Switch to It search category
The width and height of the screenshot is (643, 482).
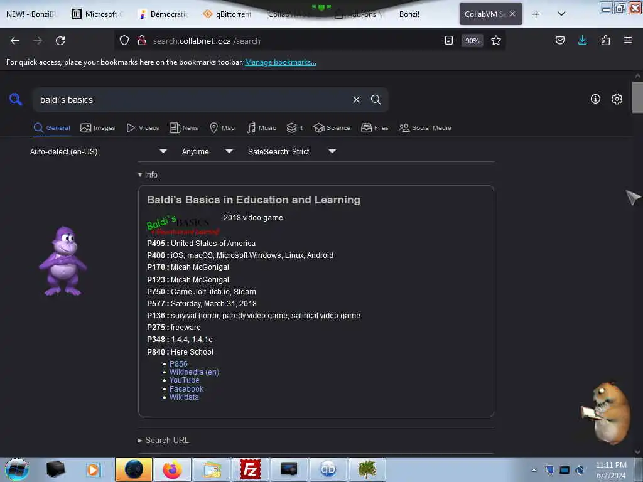pos(295,128)
